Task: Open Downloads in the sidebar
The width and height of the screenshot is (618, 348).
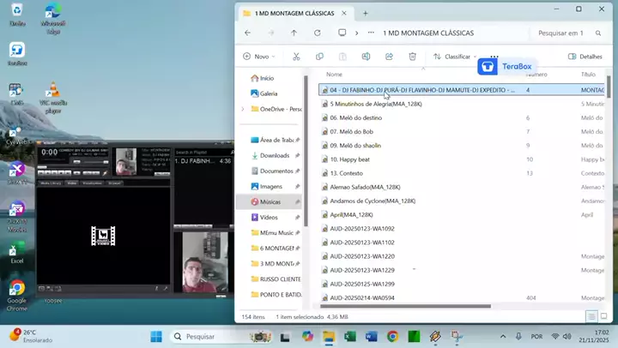Action: click(x=274, y=155)
